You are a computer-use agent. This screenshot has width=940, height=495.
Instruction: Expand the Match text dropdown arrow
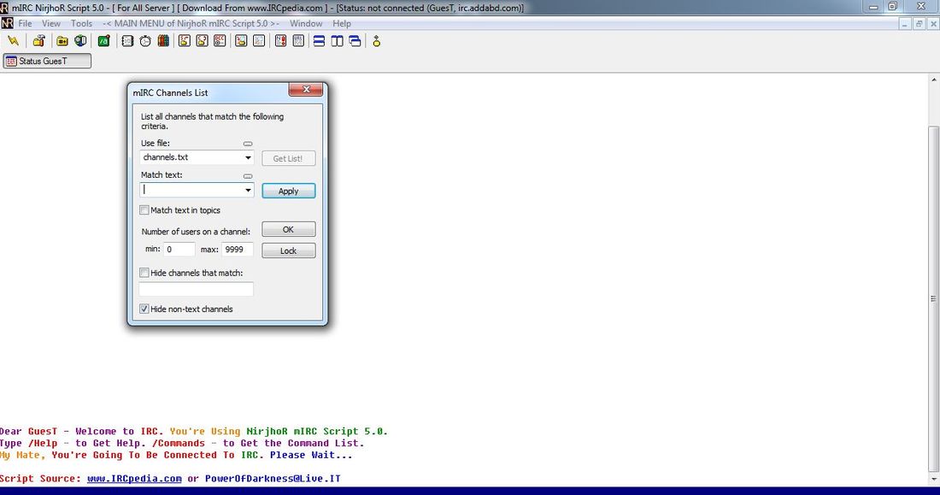(x=248, y=190)
